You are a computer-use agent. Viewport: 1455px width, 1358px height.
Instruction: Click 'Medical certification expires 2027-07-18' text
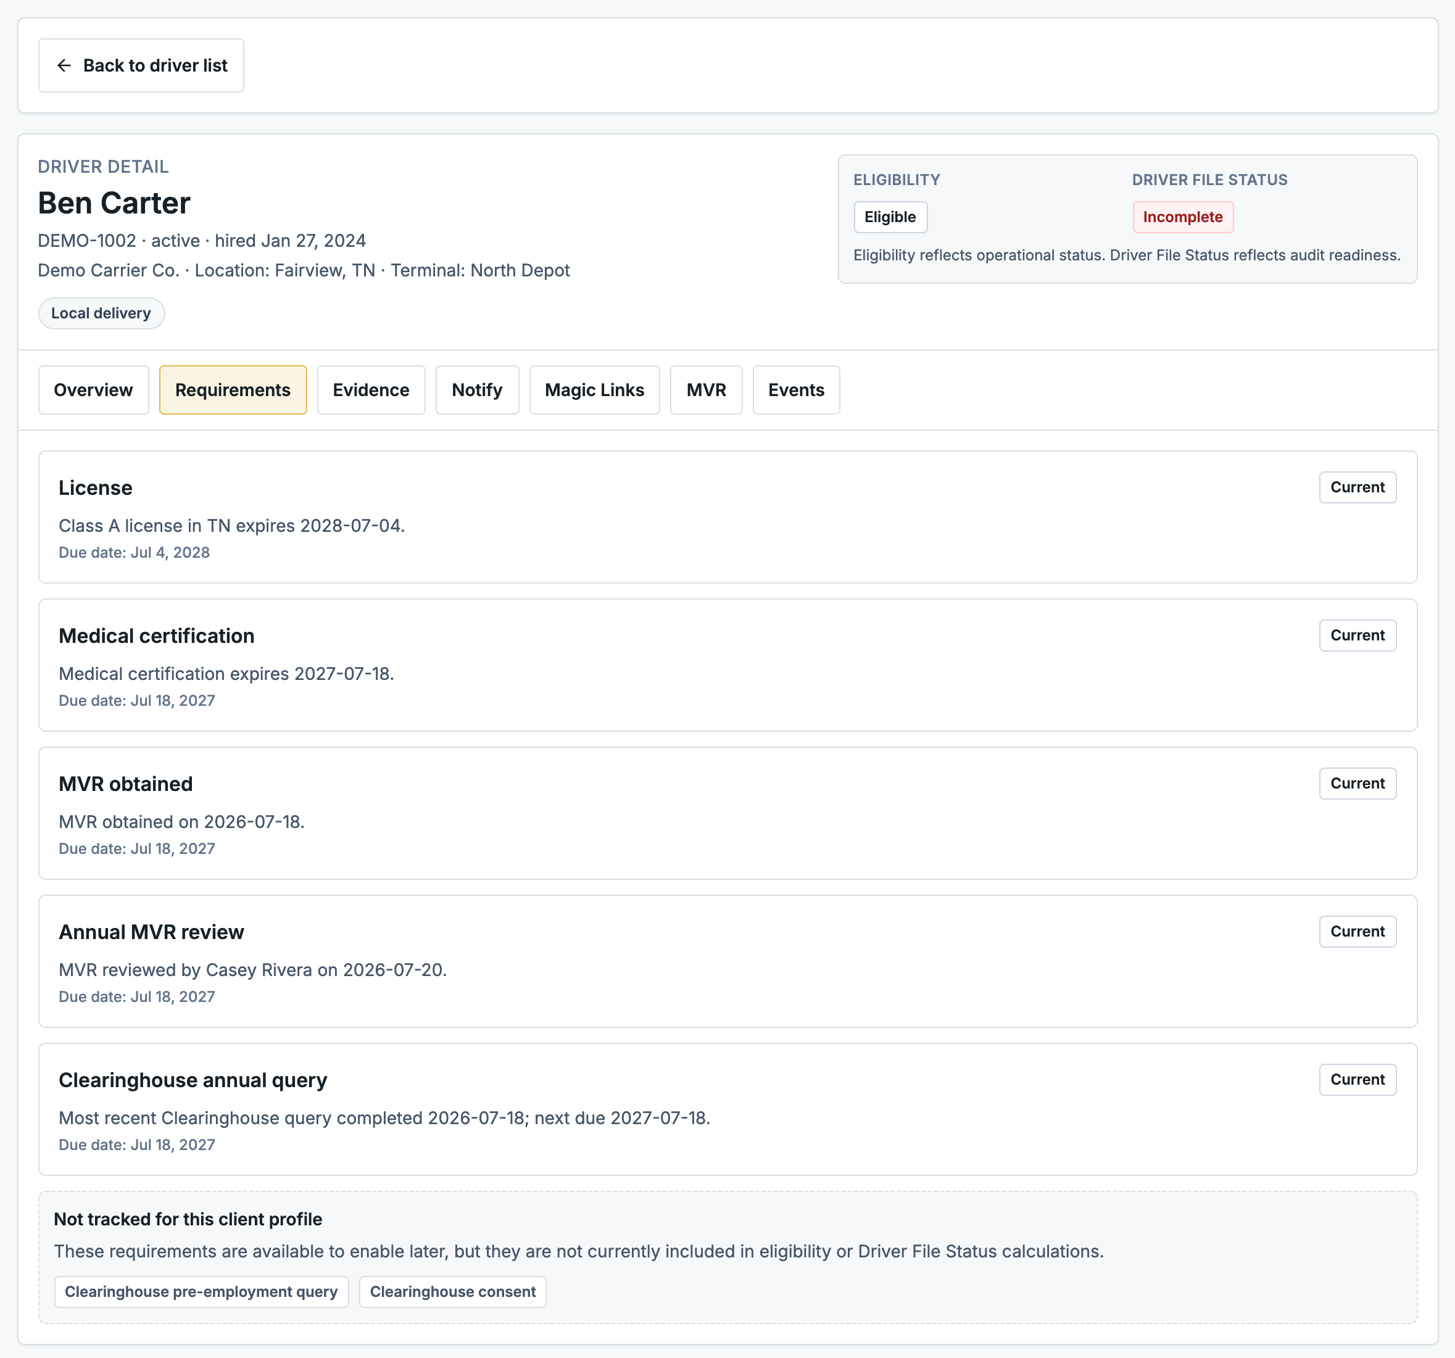click(226, 674)
